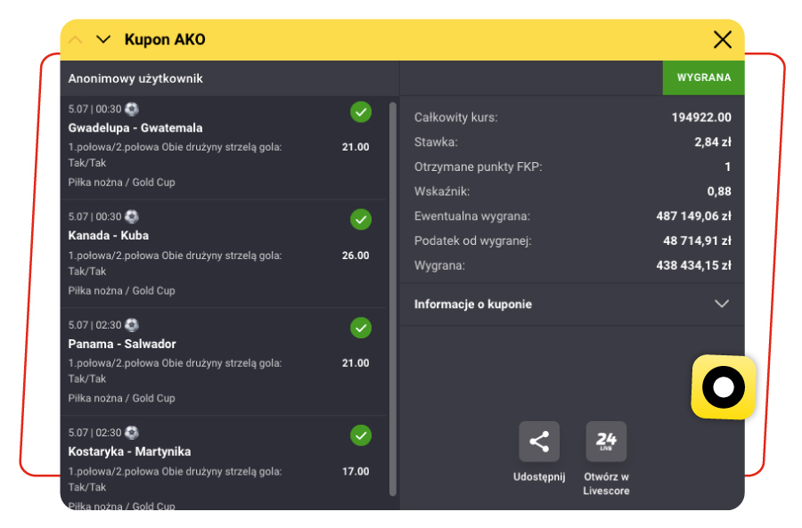802x528 pixels.
Task: Click the yellow floating chat bubble icon
Action: [x=723, y=387]
